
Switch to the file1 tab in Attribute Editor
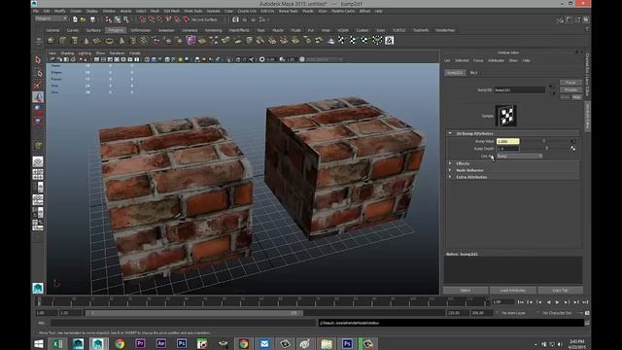tap(473, 73)
